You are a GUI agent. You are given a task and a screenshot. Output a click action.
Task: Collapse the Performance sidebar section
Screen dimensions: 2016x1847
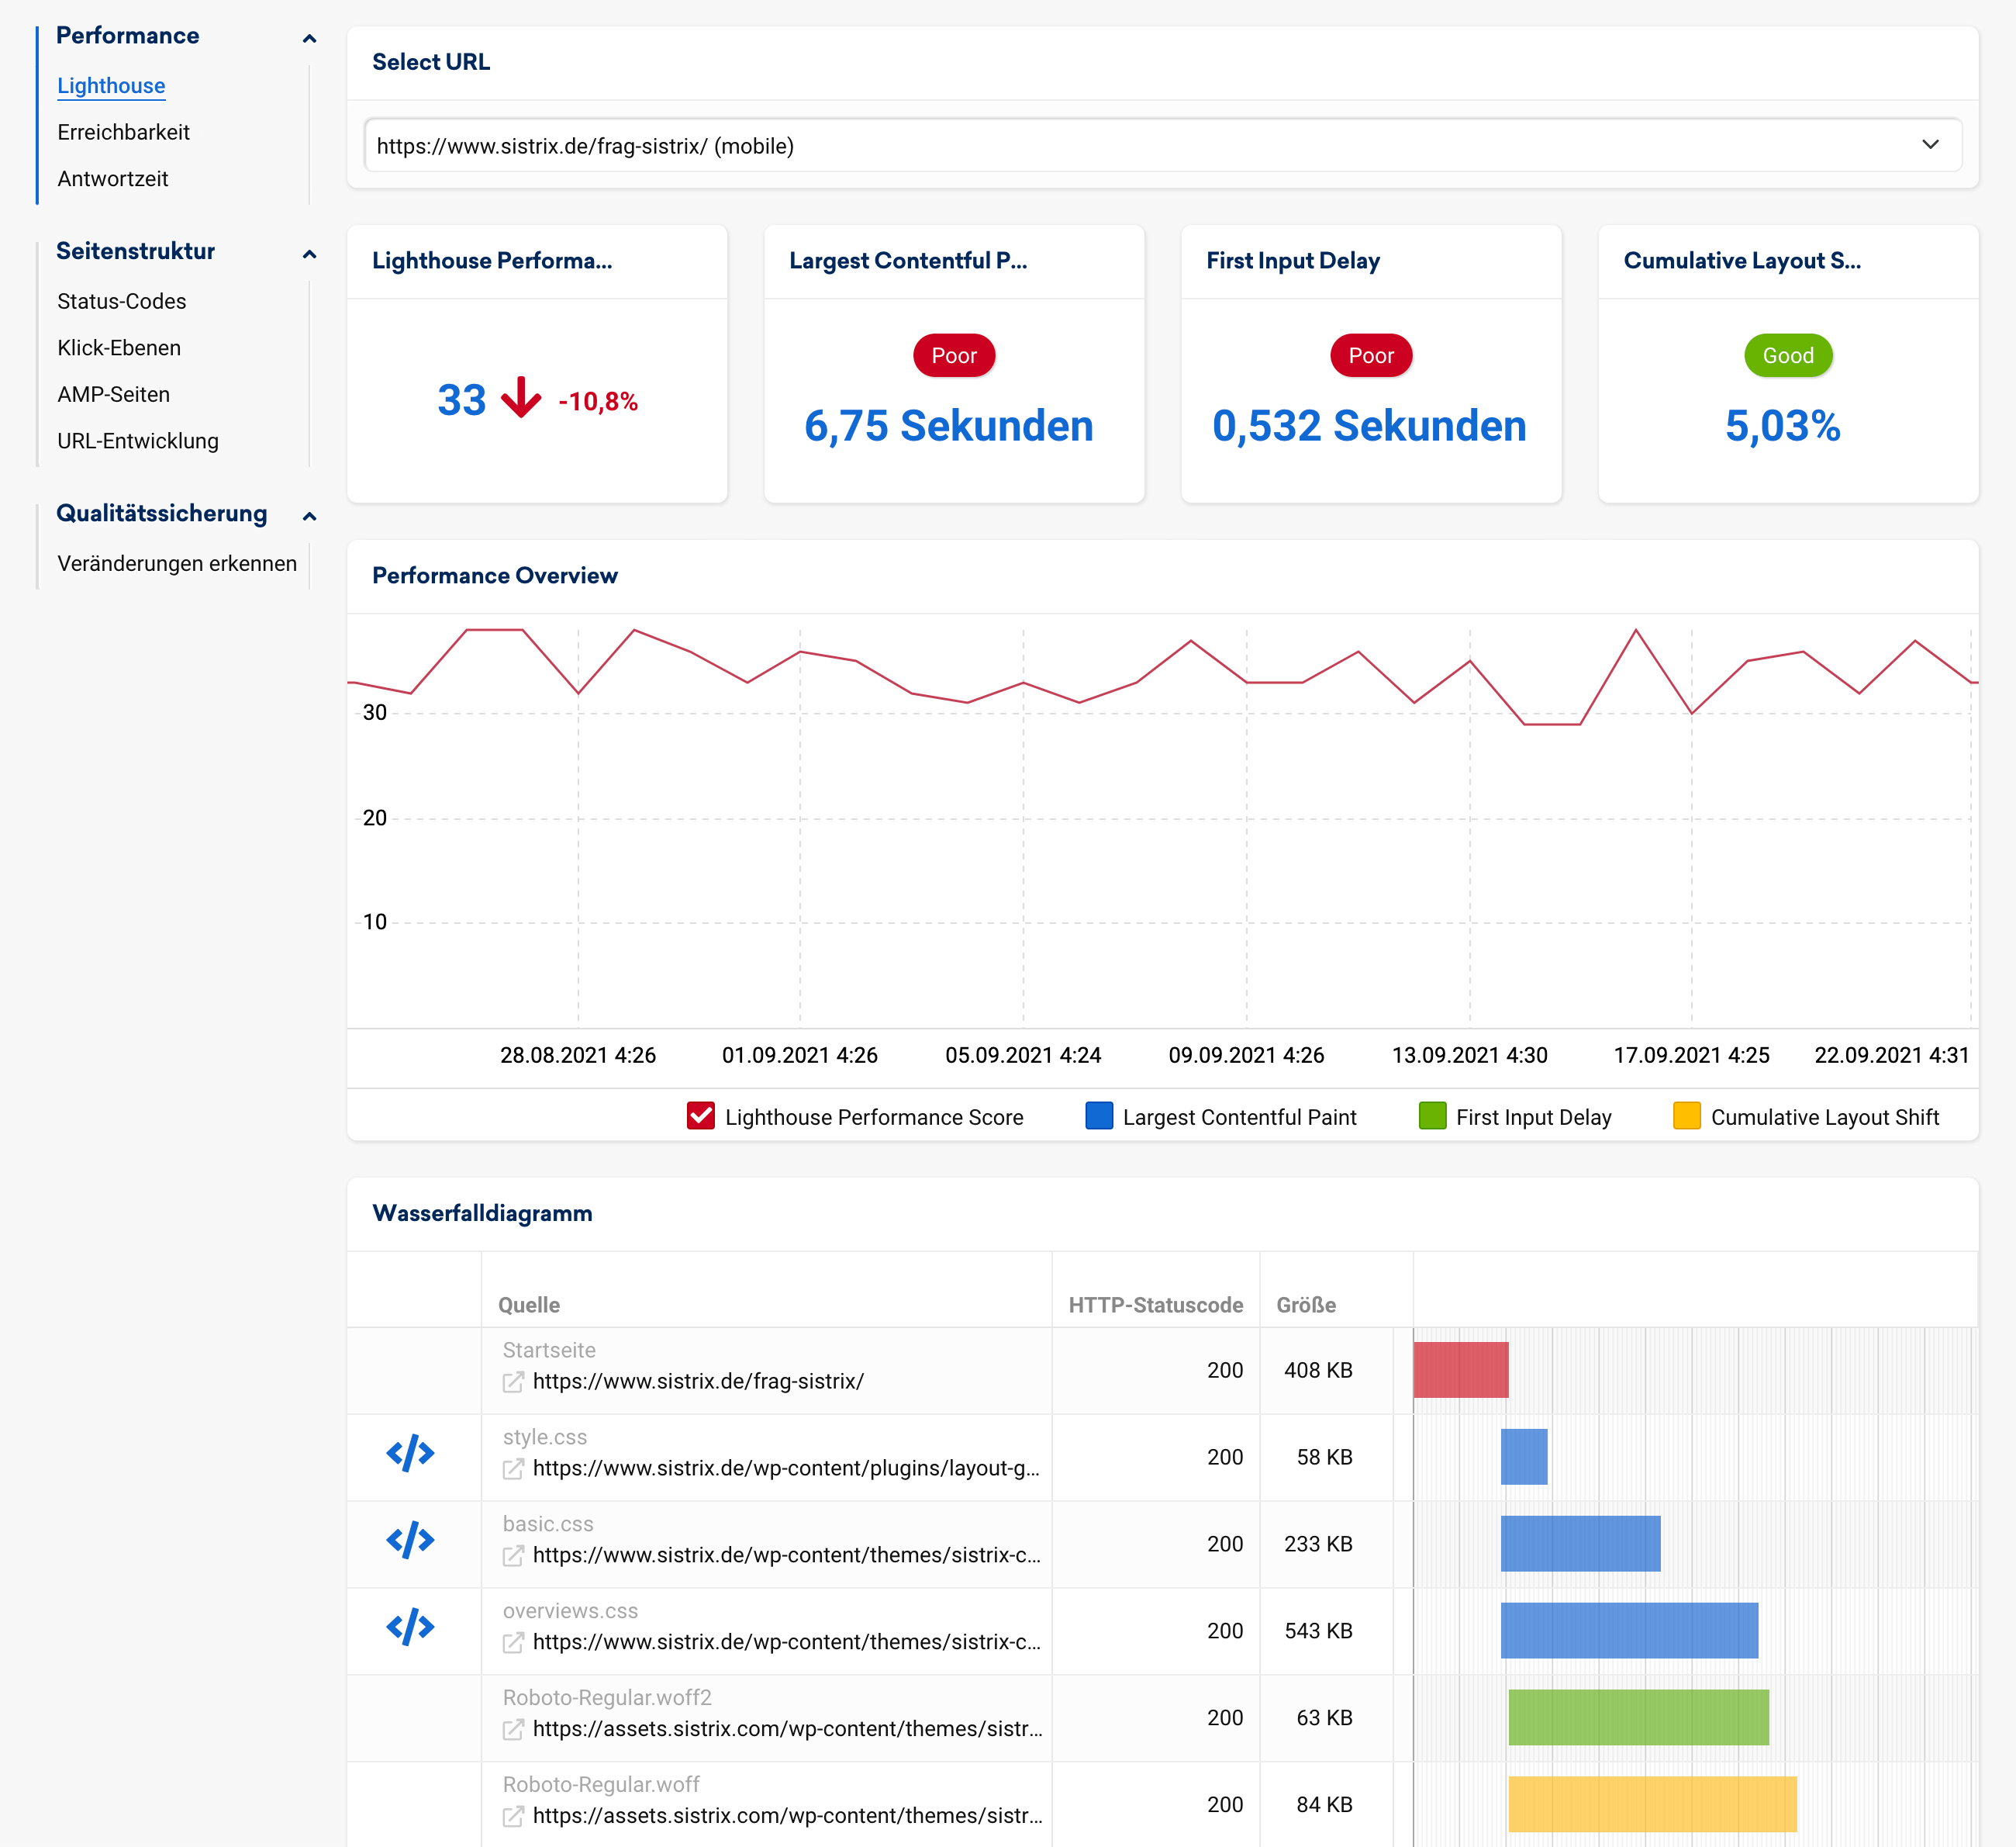(309, 39)
